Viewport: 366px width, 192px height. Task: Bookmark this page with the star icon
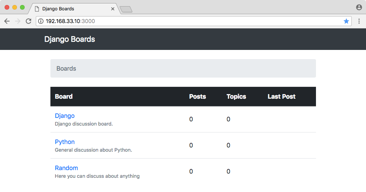click(x=346, y=21)
